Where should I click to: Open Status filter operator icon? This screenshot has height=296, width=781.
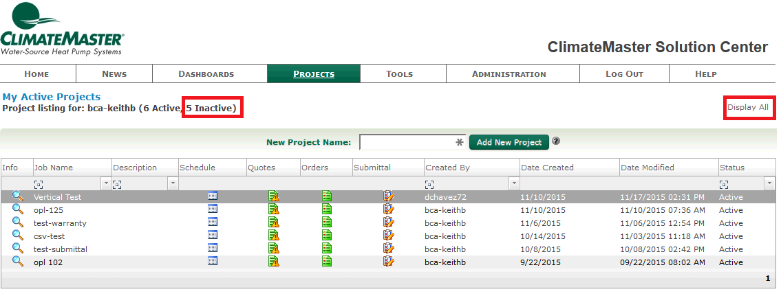[x=724, y=185]
